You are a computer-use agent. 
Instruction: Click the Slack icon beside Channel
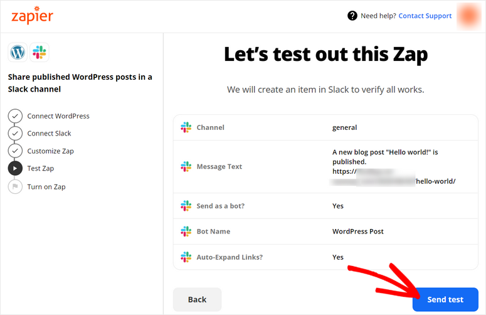186,127
